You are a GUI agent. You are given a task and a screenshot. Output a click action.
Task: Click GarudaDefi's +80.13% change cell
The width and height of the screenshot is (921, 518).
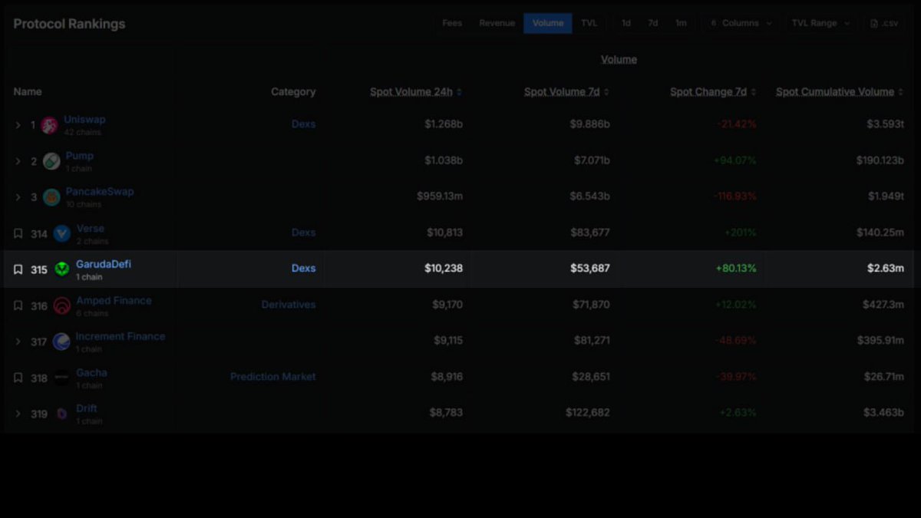point(736,269)
